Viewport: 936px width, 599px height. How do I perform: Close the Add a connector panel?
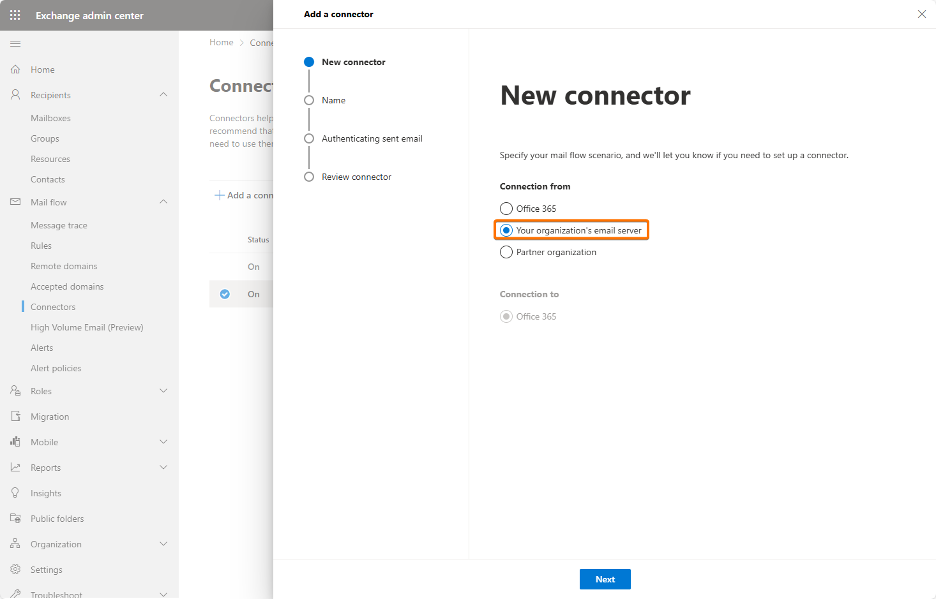921,14
